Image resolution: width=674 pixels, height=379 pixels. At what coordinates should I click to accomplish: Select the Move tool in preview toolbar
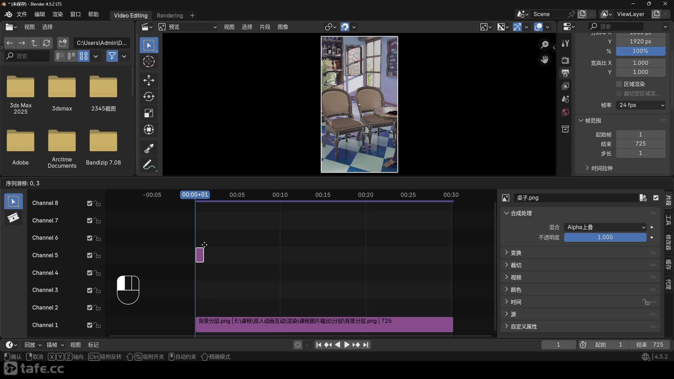[x=148, y=80]
